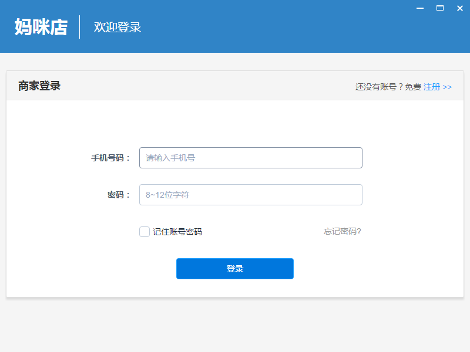The height and width of the screenshot is (352, 470).
Task: Click the 妈咪店 logo text
Action: (x=41, y=27)
